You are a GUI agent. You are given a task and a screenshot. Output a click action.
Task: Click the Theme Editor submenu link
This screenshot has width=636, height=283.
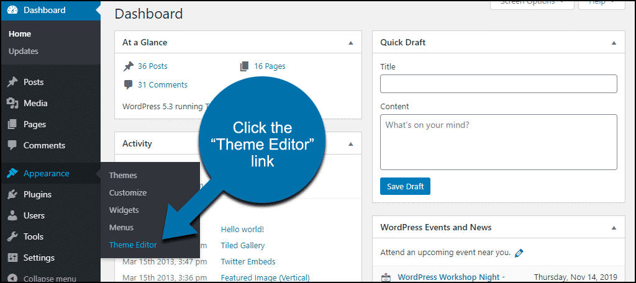pos(133,245)
